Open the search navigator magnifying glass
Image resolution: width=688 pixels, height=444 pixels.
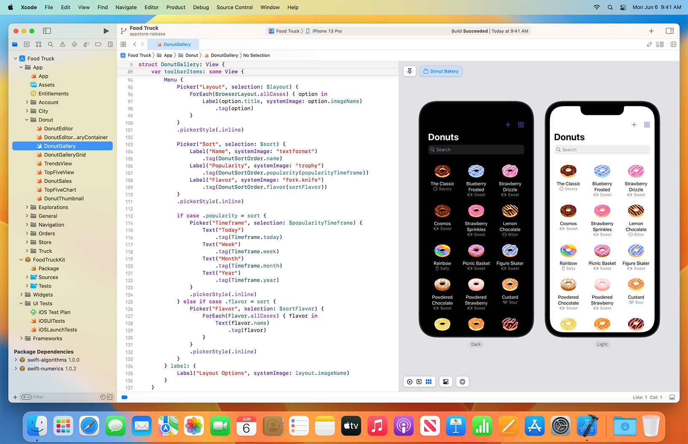(50, 44)
